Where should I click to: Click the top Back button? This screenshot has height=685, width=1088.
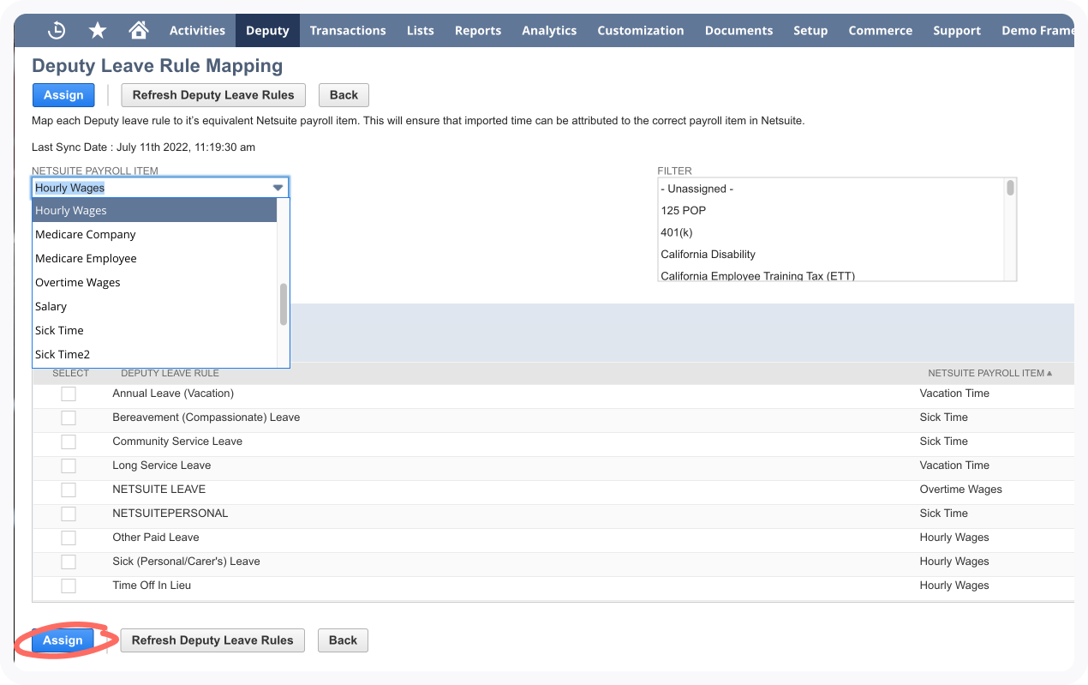pyautogui.click(x=344, y=95)
